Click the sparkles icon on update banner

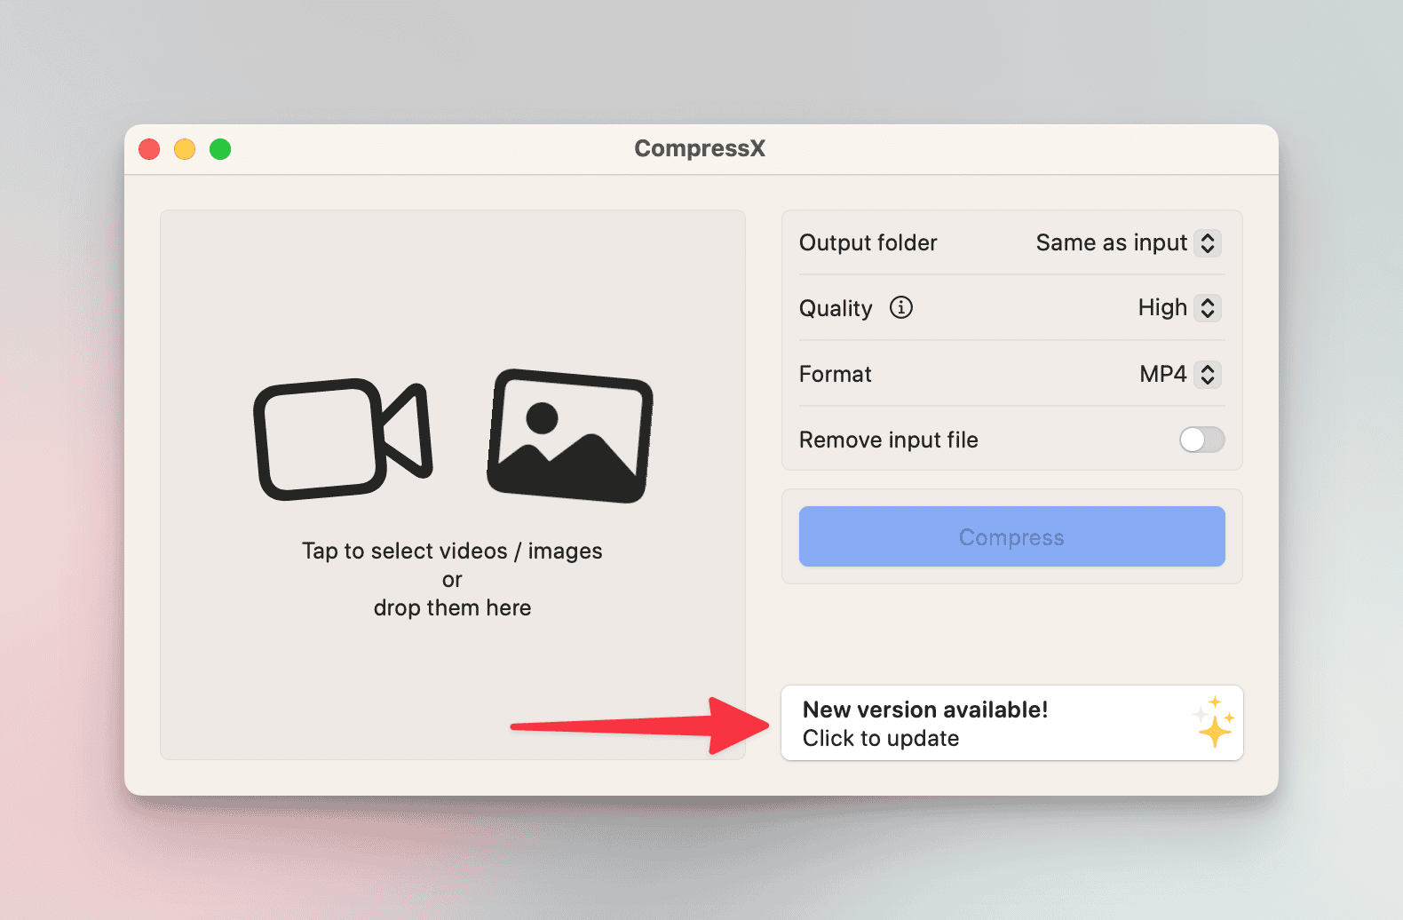tap(1214, 722)
